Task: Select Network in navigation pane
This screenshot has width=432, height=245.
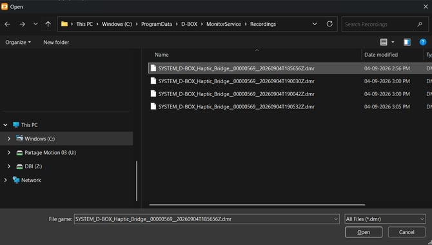Action: point(31,180)
